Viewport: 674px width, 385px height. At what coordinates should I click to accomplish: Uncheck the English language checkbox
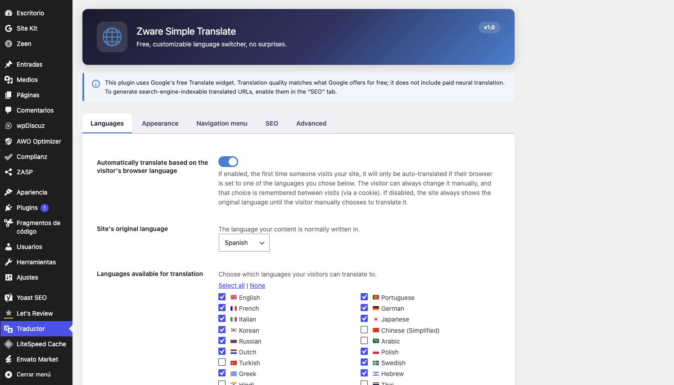(222, 297)
